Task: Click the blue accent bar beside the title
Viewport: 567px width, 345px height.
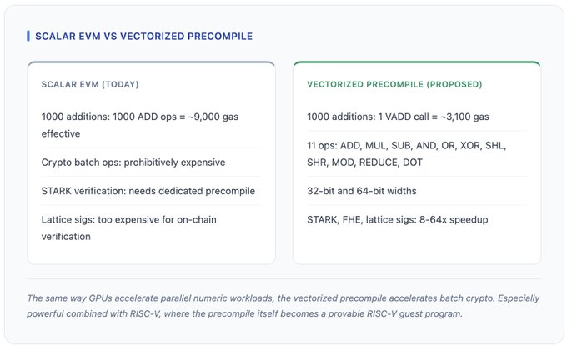Action: click(x=28, y=37)
